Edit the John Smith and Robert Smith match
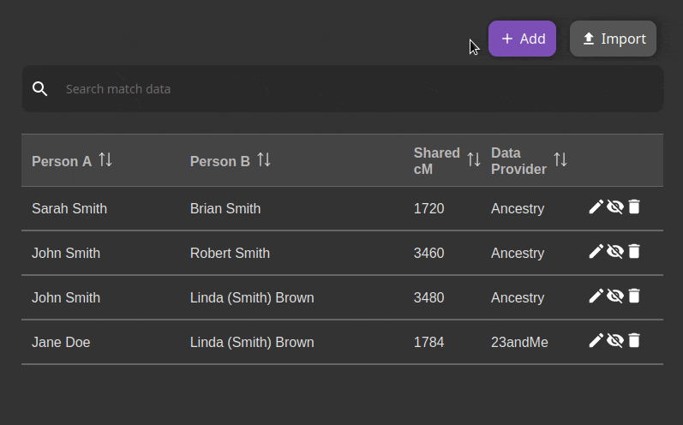The width and height of the screenshot is (683, 425). tap(596, 251)
